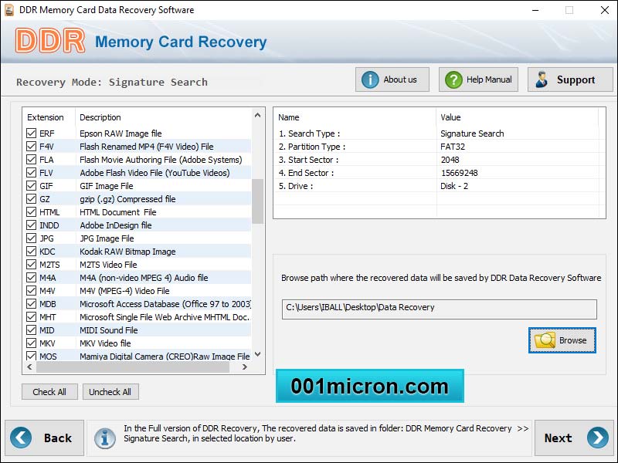618x463 pixels.
Task: Open the Help Manual
Action: [x=477, y=79]
